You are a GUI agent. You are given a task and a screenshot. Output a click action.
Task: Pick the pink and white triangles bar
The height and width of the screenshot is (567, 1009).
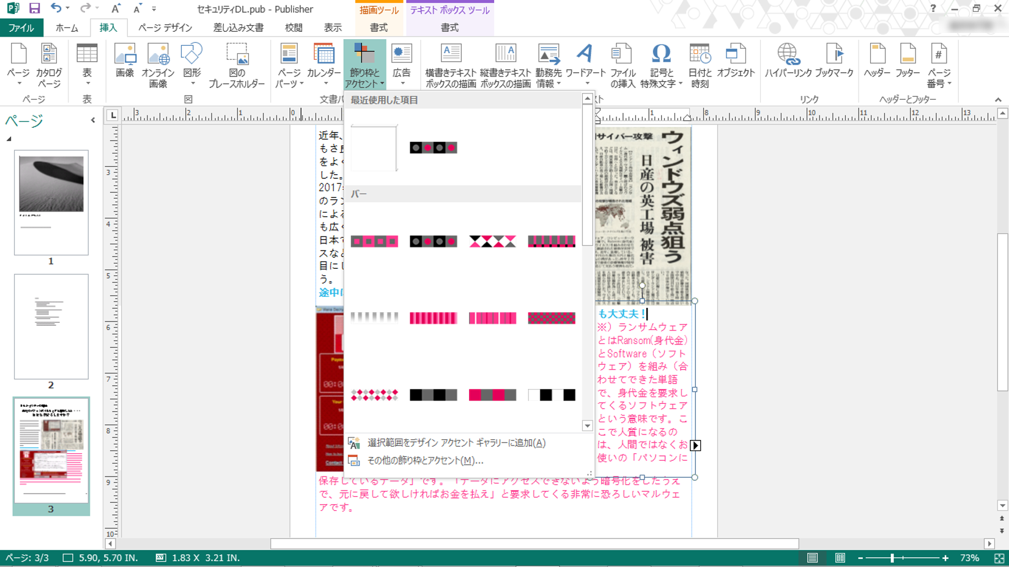(492, 241)
